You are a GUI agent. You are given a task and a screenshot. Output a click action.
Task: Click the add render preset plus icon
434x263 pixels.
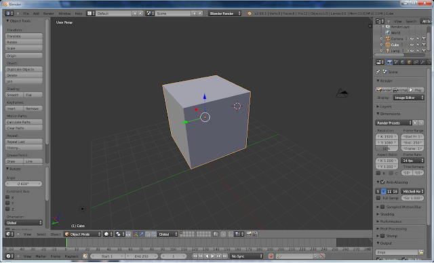tap(415, 123)
